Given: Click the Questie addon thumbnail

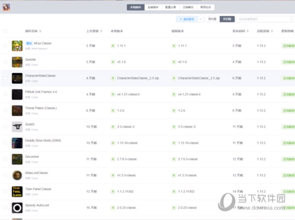Looking at the screenshot, I should [17, 62].
